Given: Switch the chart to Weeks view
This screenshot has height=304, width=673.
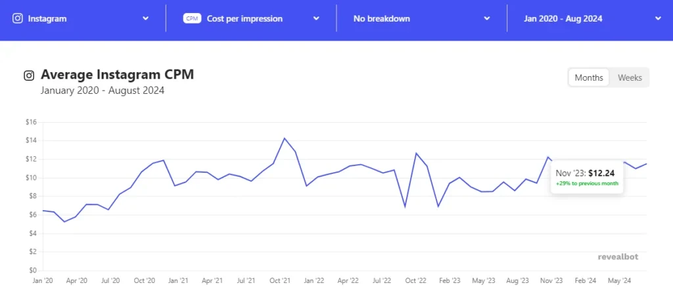Looking at the screenshot, I should pos(630,77).
